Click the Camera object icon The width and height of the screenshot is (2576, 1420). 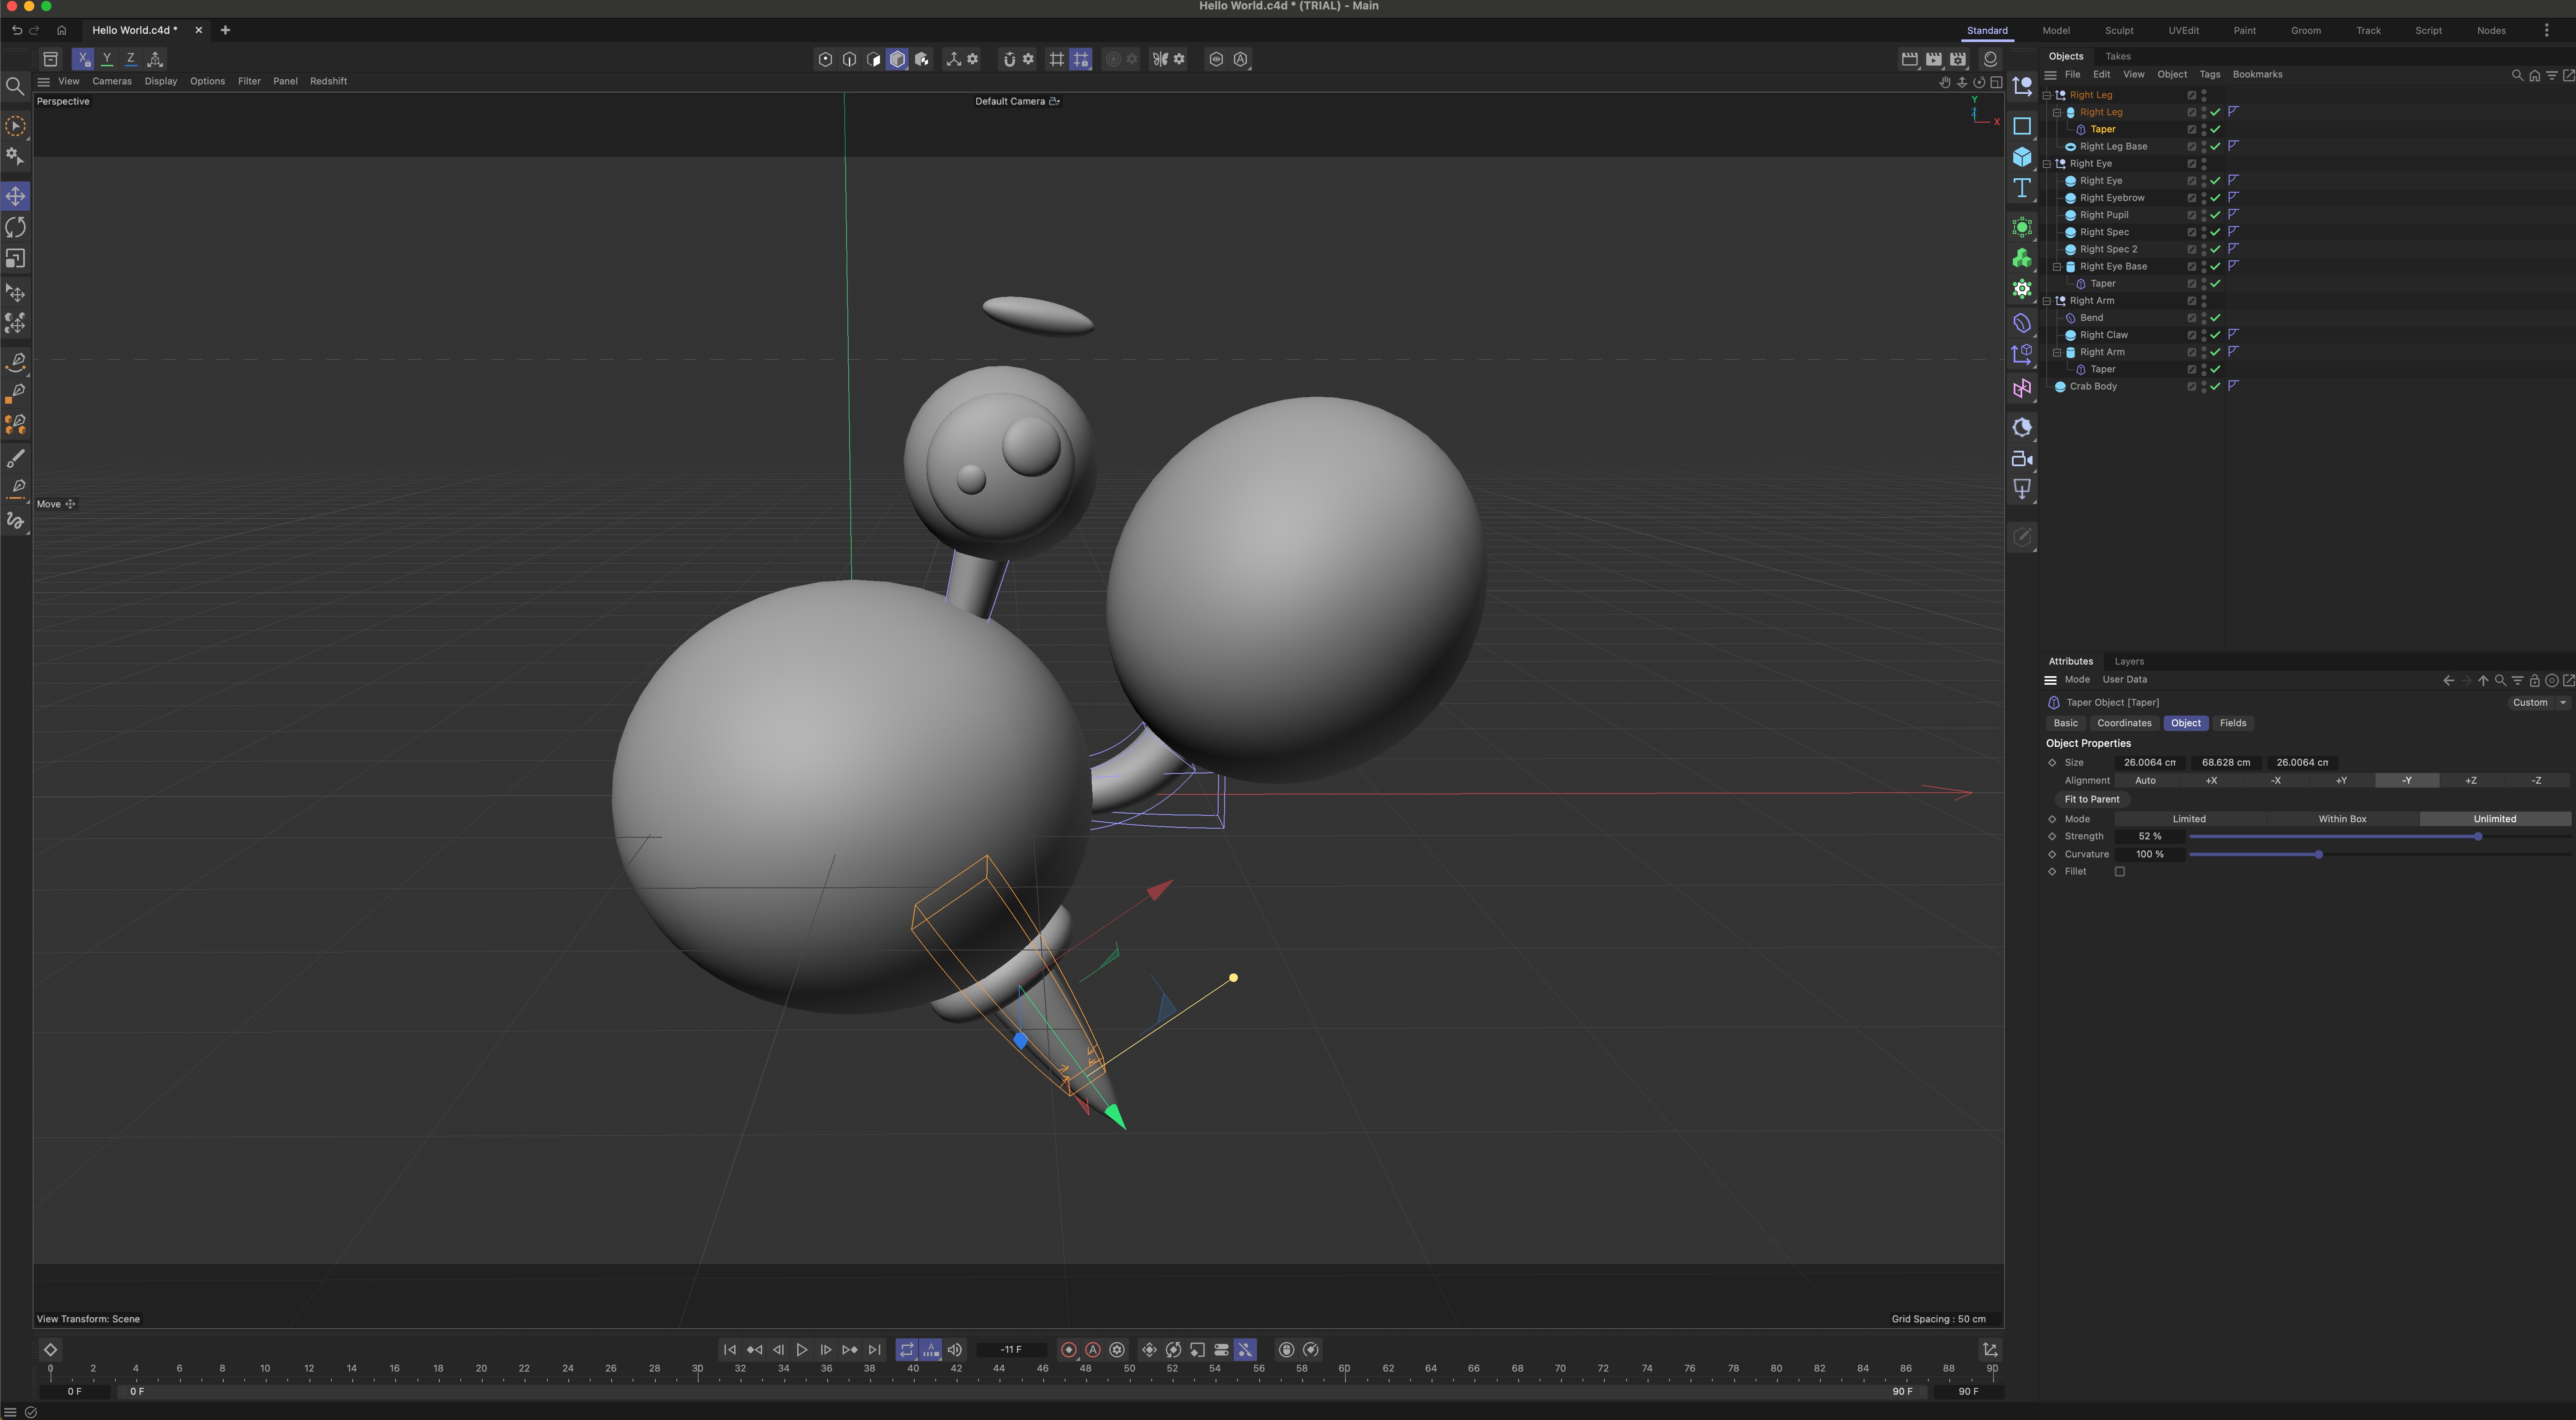click(x=2022, y=459)
